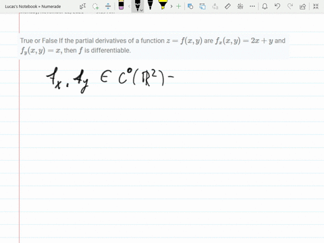Select the second black pen
This screenshot has height=243, width=324.
click(x=151, y=5)
